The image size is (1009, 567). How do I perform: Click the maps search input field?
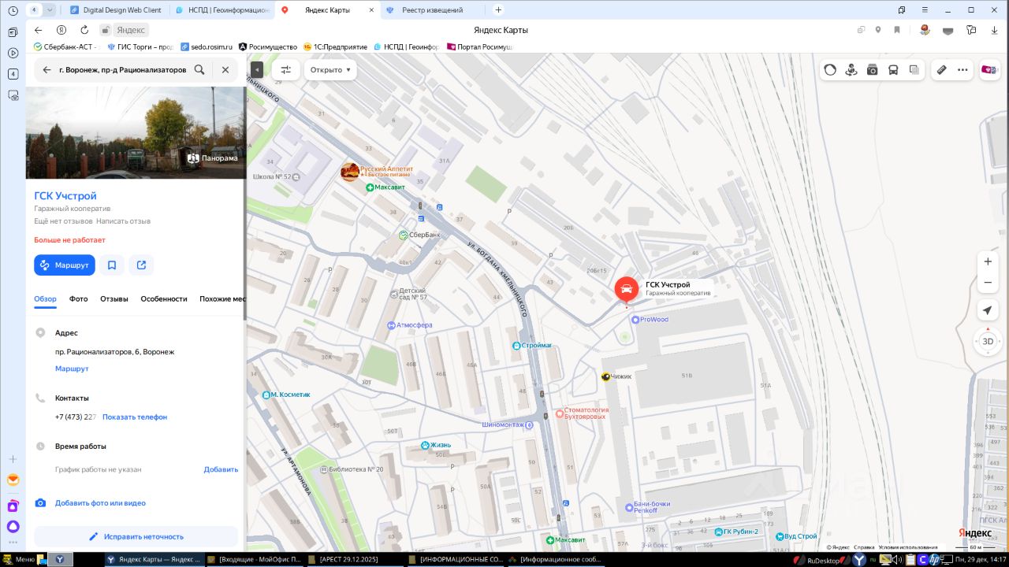123,69
